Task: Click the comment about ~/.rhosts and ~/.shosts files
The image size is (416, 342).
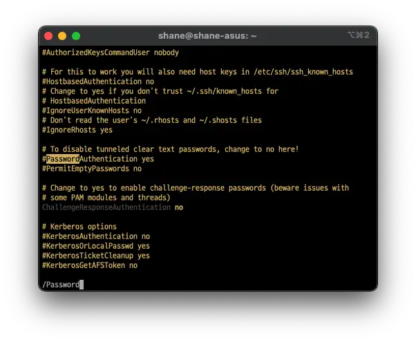Action: 152,120
